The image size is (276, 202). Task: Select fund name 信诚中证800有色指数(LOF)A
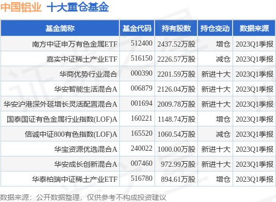pyautogui.click(x=71, y=134)
